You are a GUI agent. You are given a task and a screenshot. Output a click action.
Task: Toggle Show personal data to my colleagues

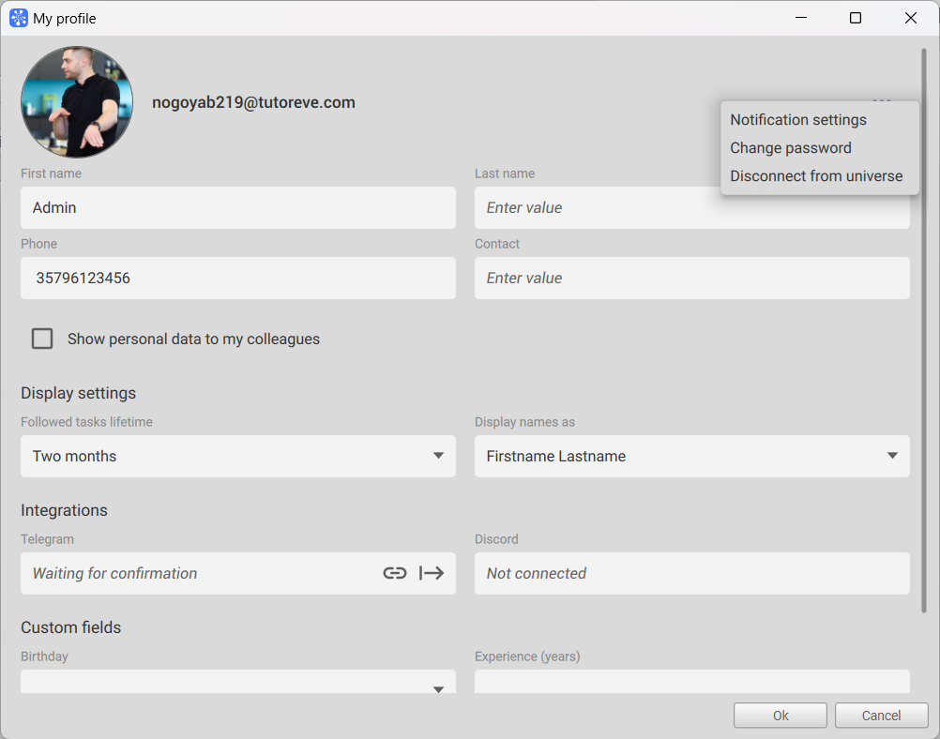click(x=42, y=339)
